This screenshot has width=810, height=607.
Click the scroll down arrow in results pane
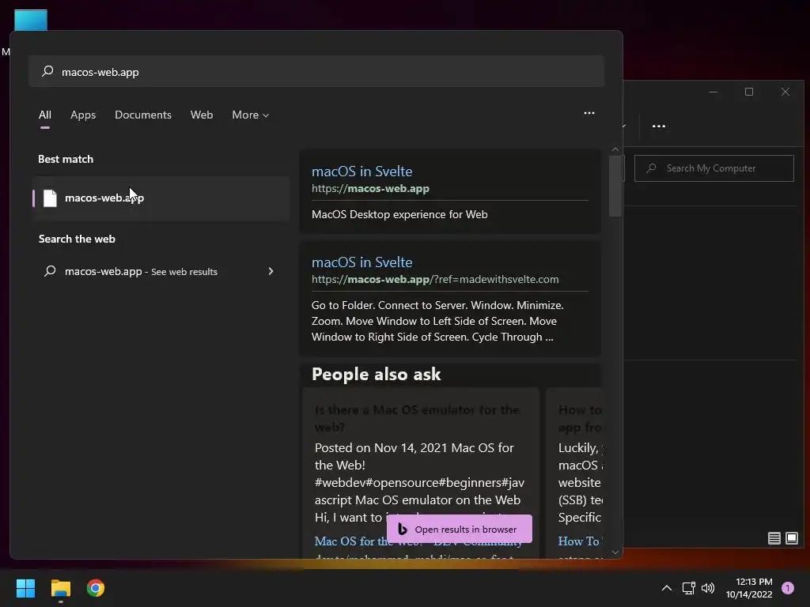pyautogui.click(x=615, y=552)
